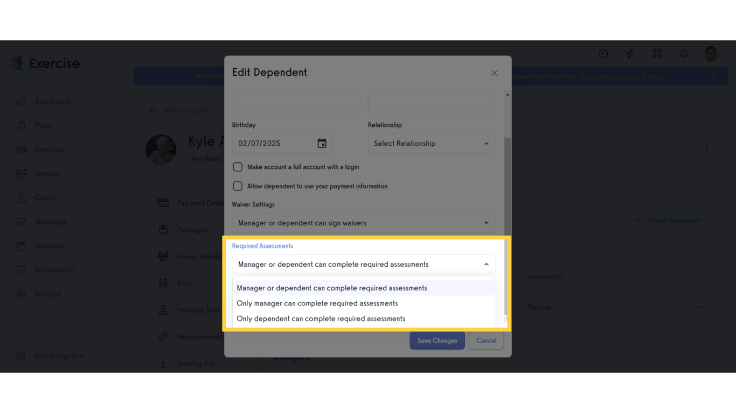Image resolution: width=736 pixels, height=413 pixels.
Task: Click the calendar icon in Birthday field
Action: 322,143
